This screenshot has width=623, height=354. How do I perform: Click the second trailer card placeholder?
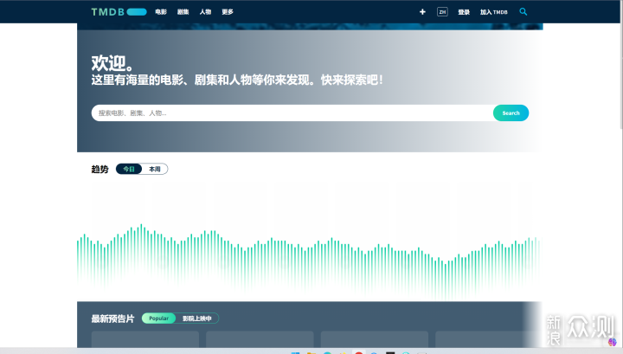point(260,339)
